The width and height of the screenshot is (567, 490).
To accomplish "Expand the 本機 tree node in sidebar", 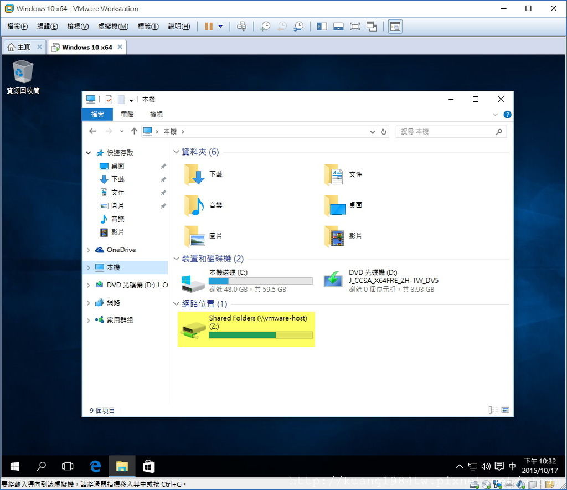I will tap(88, 267).
